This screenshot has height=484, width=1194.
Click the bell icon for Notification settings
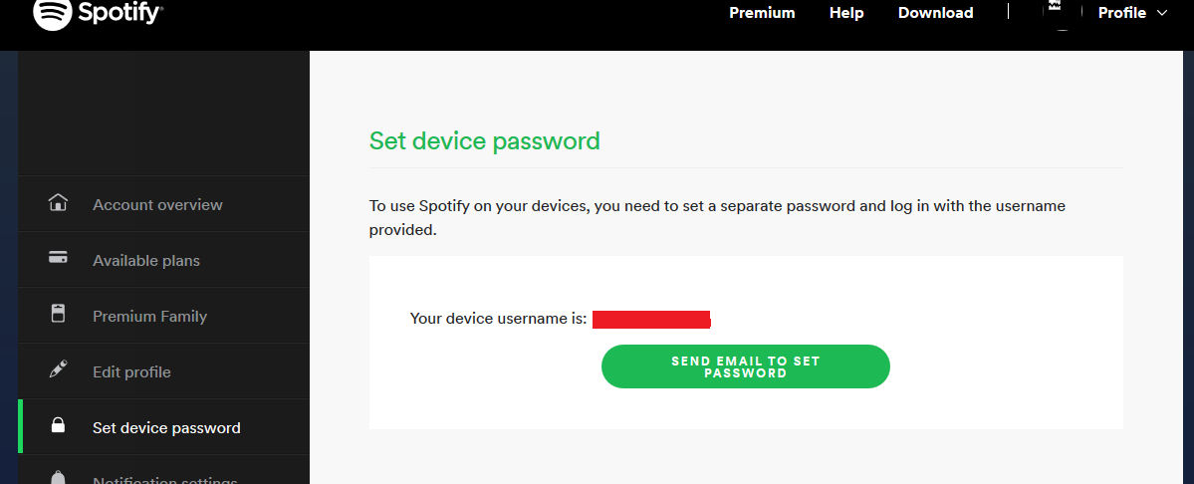[58, 477]
